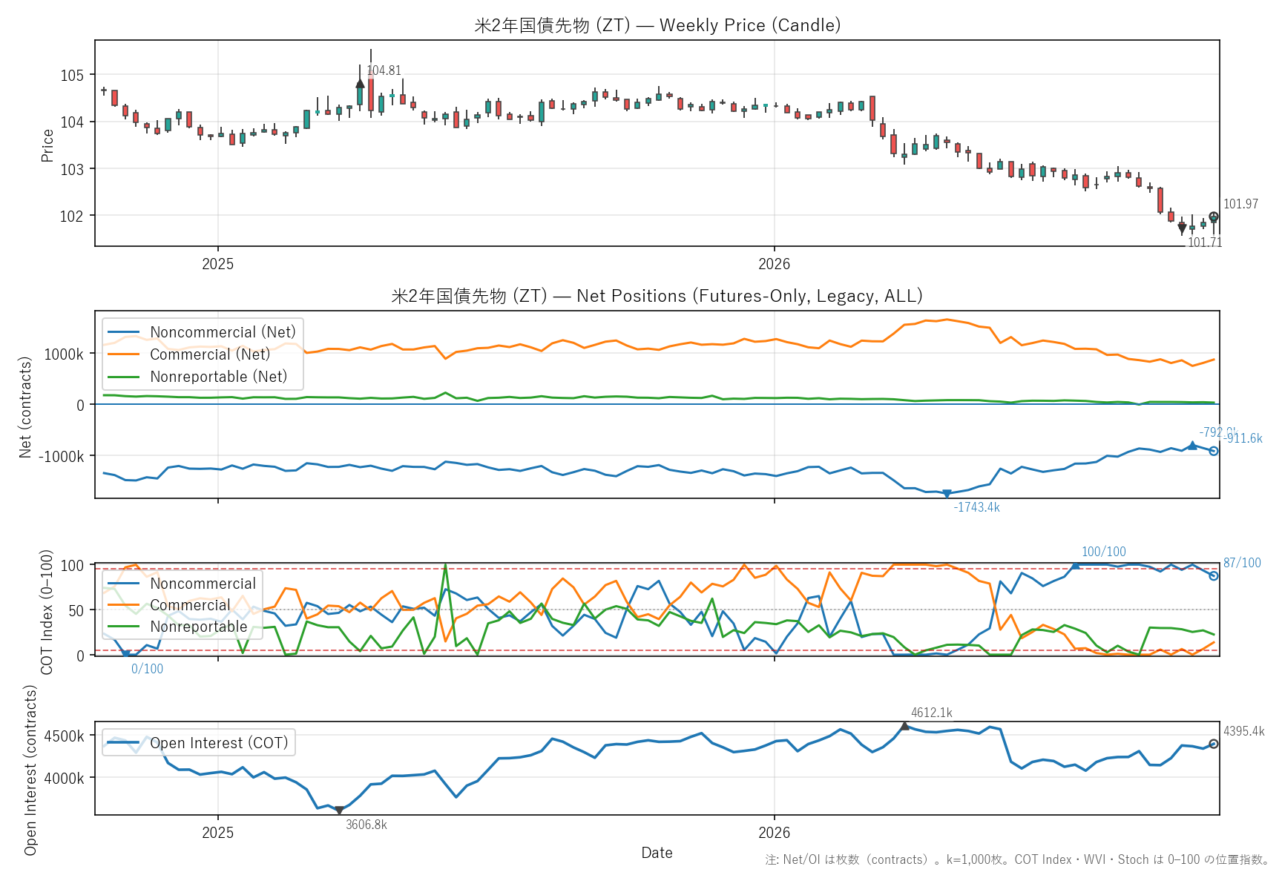The width and height of the screenshot is (1282, 875).
Task: Select the 100/100 COT index annotation
Action: point(1104,552)
